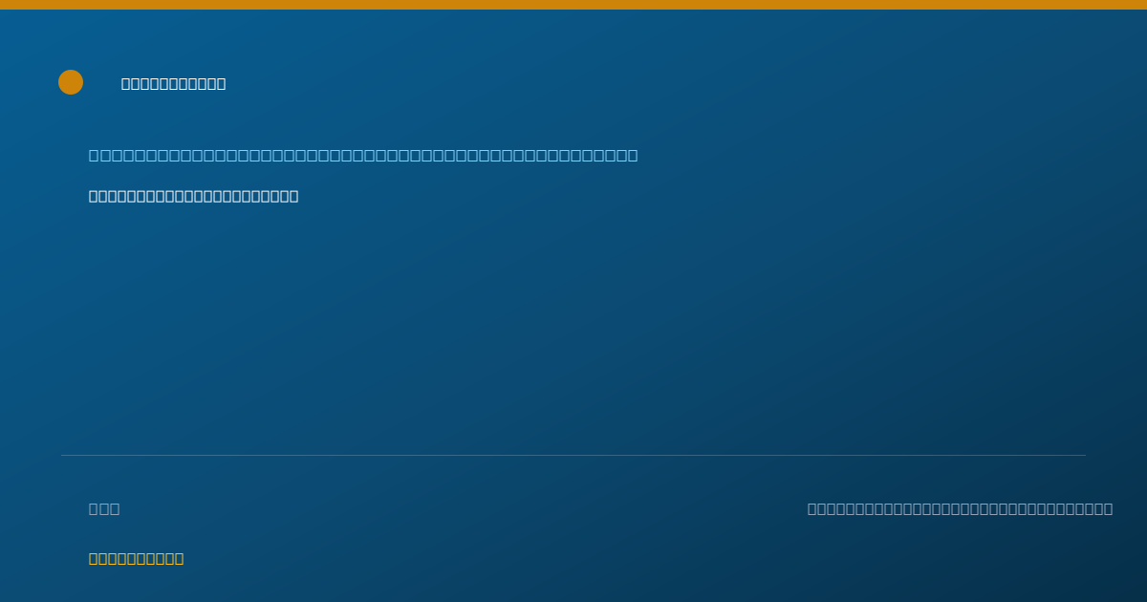Select the header brand name text
The height and width of the screenshot is (602, 1147).
pos(174,84)
